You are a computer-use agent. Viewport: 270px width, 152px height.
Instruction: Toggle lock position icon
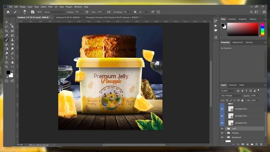(235, 100)
